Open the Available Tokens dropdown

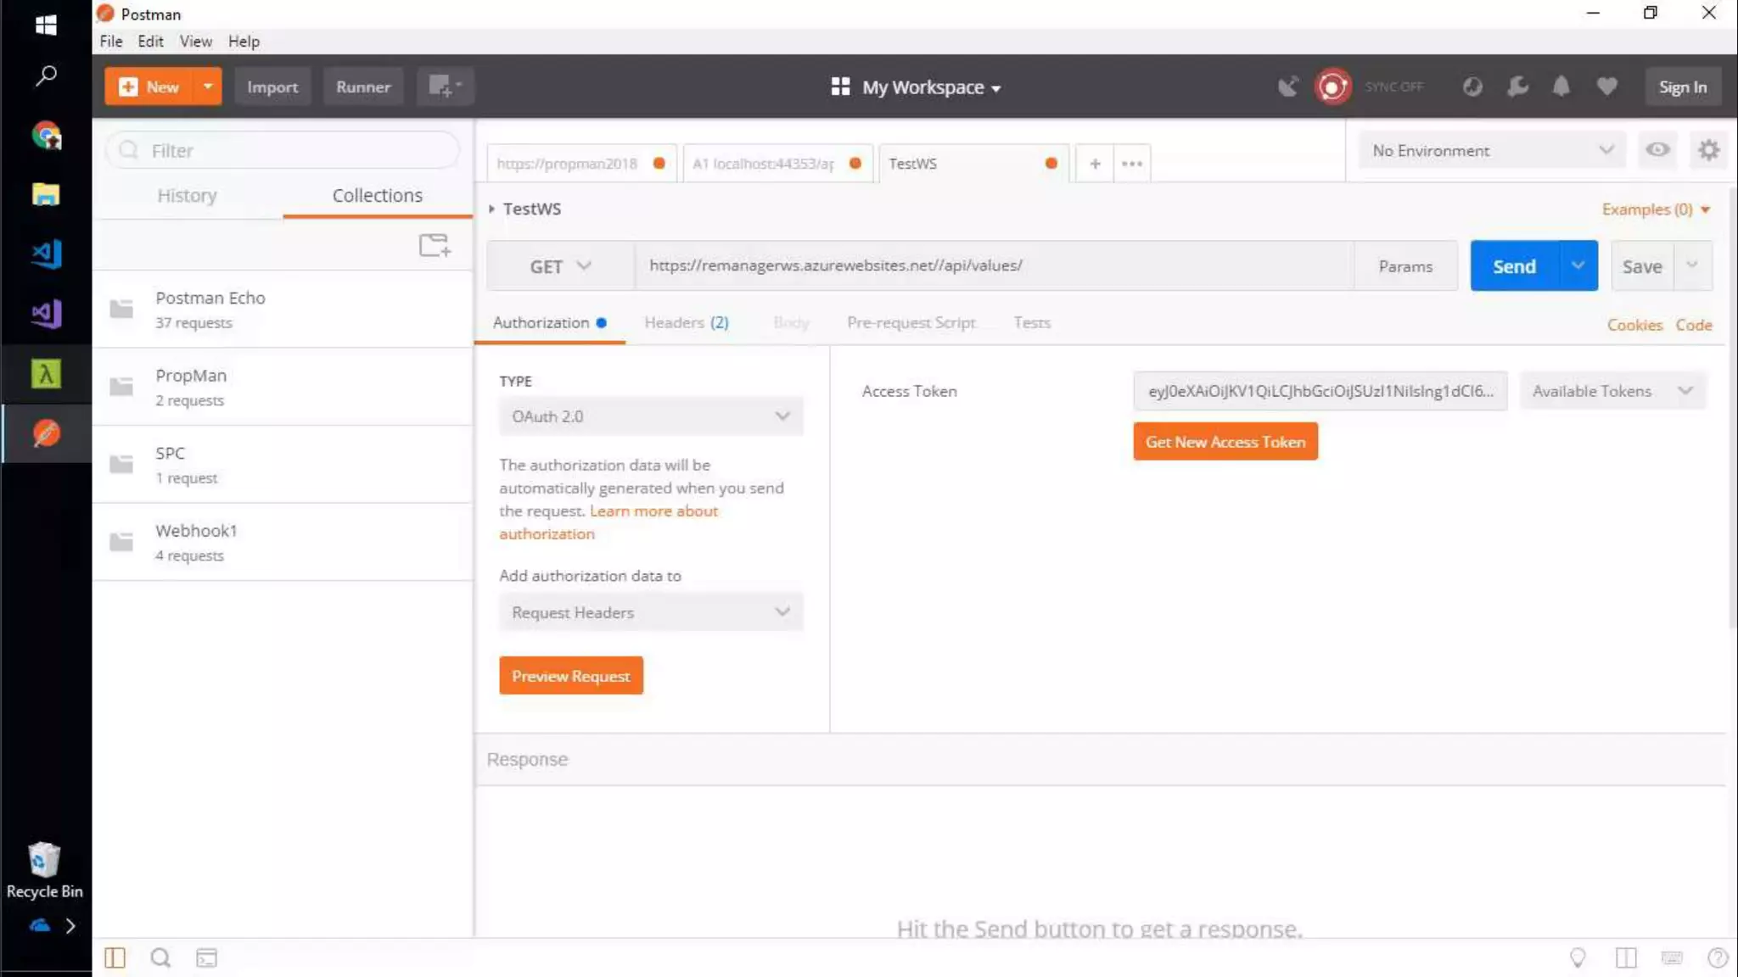[1612, 391]
